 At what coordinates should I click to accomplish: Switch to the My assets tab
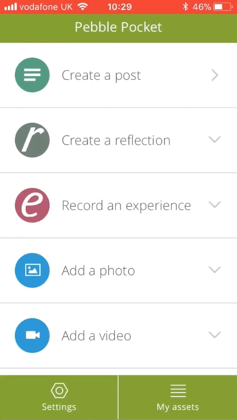pyautogui.click(x=178, y=397)
